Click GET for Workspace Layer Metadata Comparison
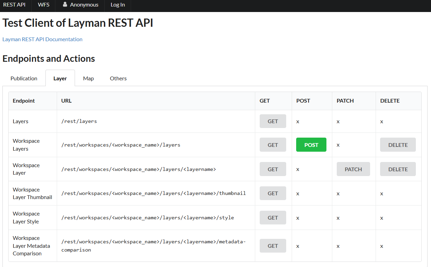Viewport: 431px width, 267px height. click(x=272, y=245)
